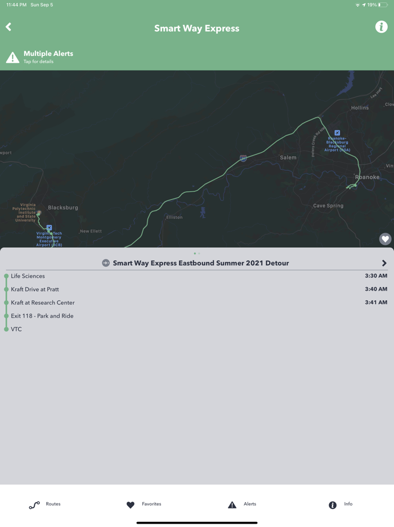
Task: Tap the Wi-Fi icon in status bar
Action: click(357, 5)
